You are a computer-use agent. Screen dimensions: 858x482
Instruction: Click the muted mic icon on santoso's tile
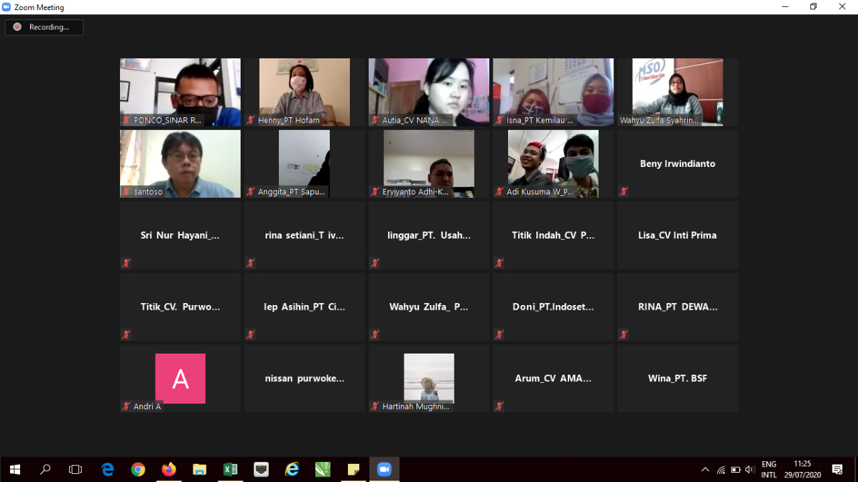click(126, 192)
